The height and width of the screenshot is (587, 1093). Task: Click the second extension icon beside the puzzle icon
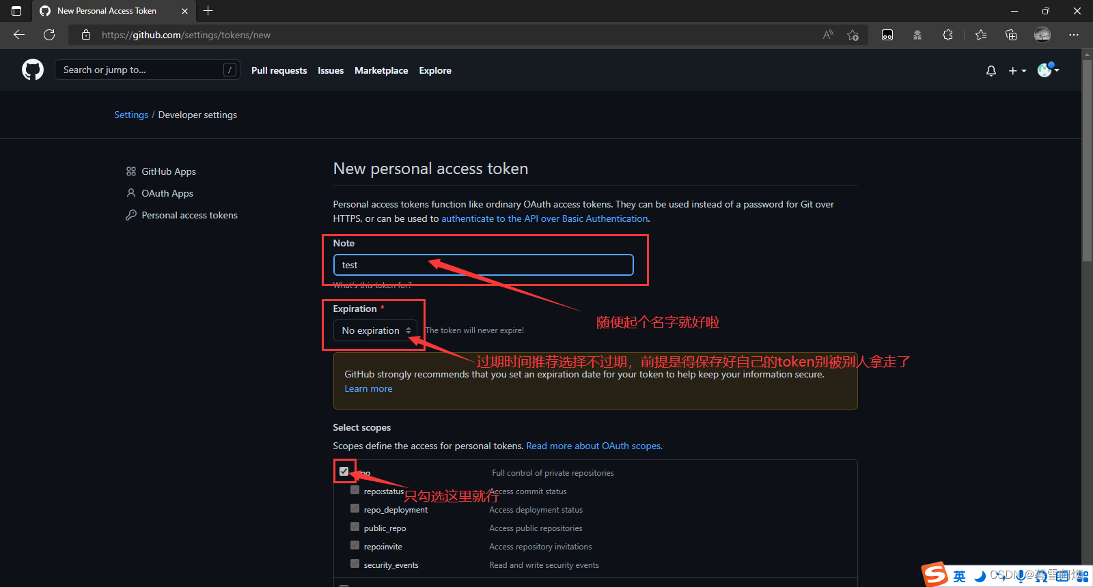(917, 35)
